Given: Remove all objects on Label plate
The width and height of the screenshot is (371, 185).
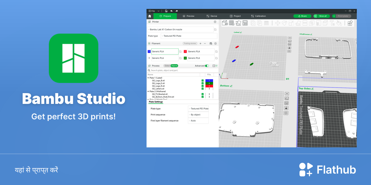Looking at the screenshot, I should [290, 38].
